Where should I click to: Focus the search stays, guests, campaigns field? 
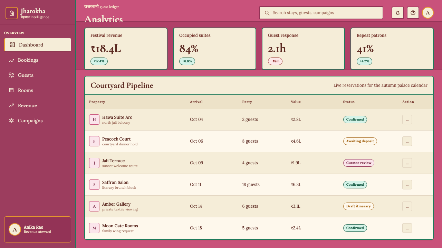tap(321, 13)
